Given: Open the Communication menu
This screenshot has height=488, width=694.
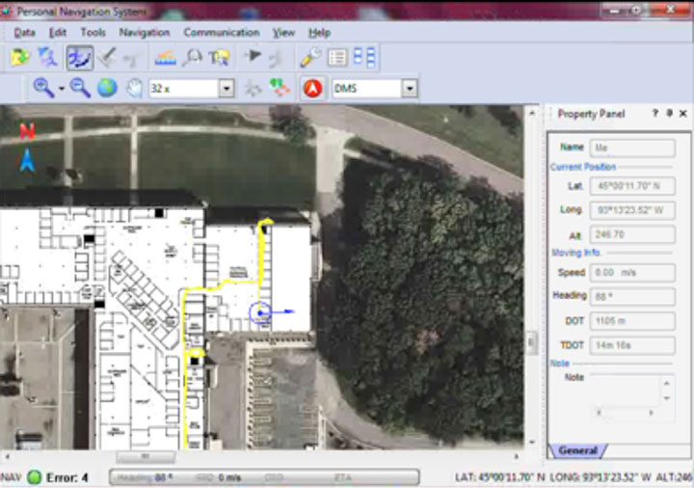Looking at the screenshot, I should (221, 32).
